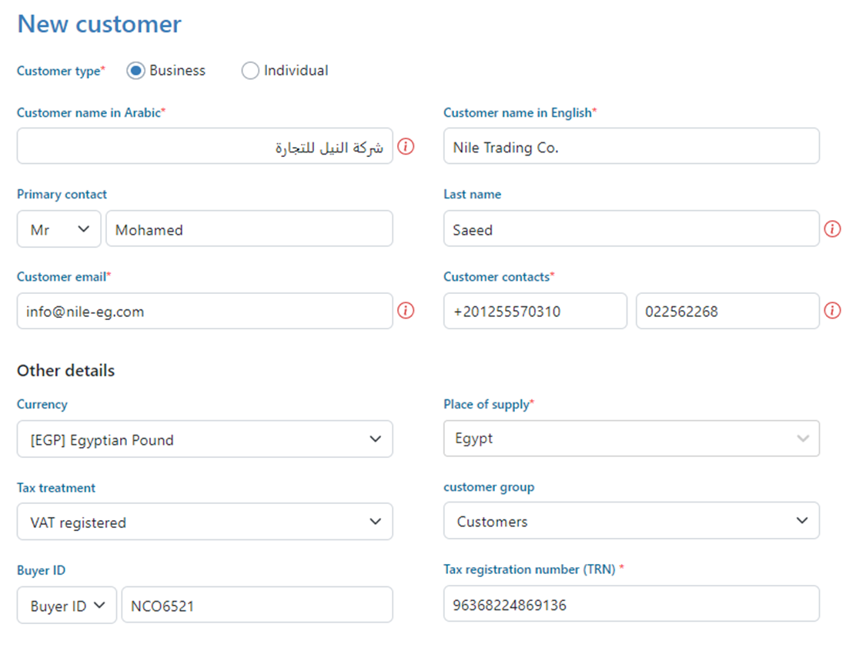The image size is (866, 651).
Task: Open the Mr title dropdown
Action: pyautogui.click(x=59, y=229)
